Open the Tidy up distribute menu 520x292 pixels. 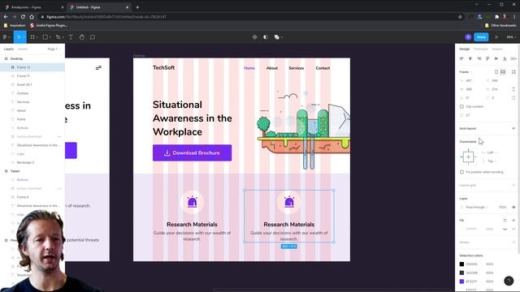(x=513, y=58)
